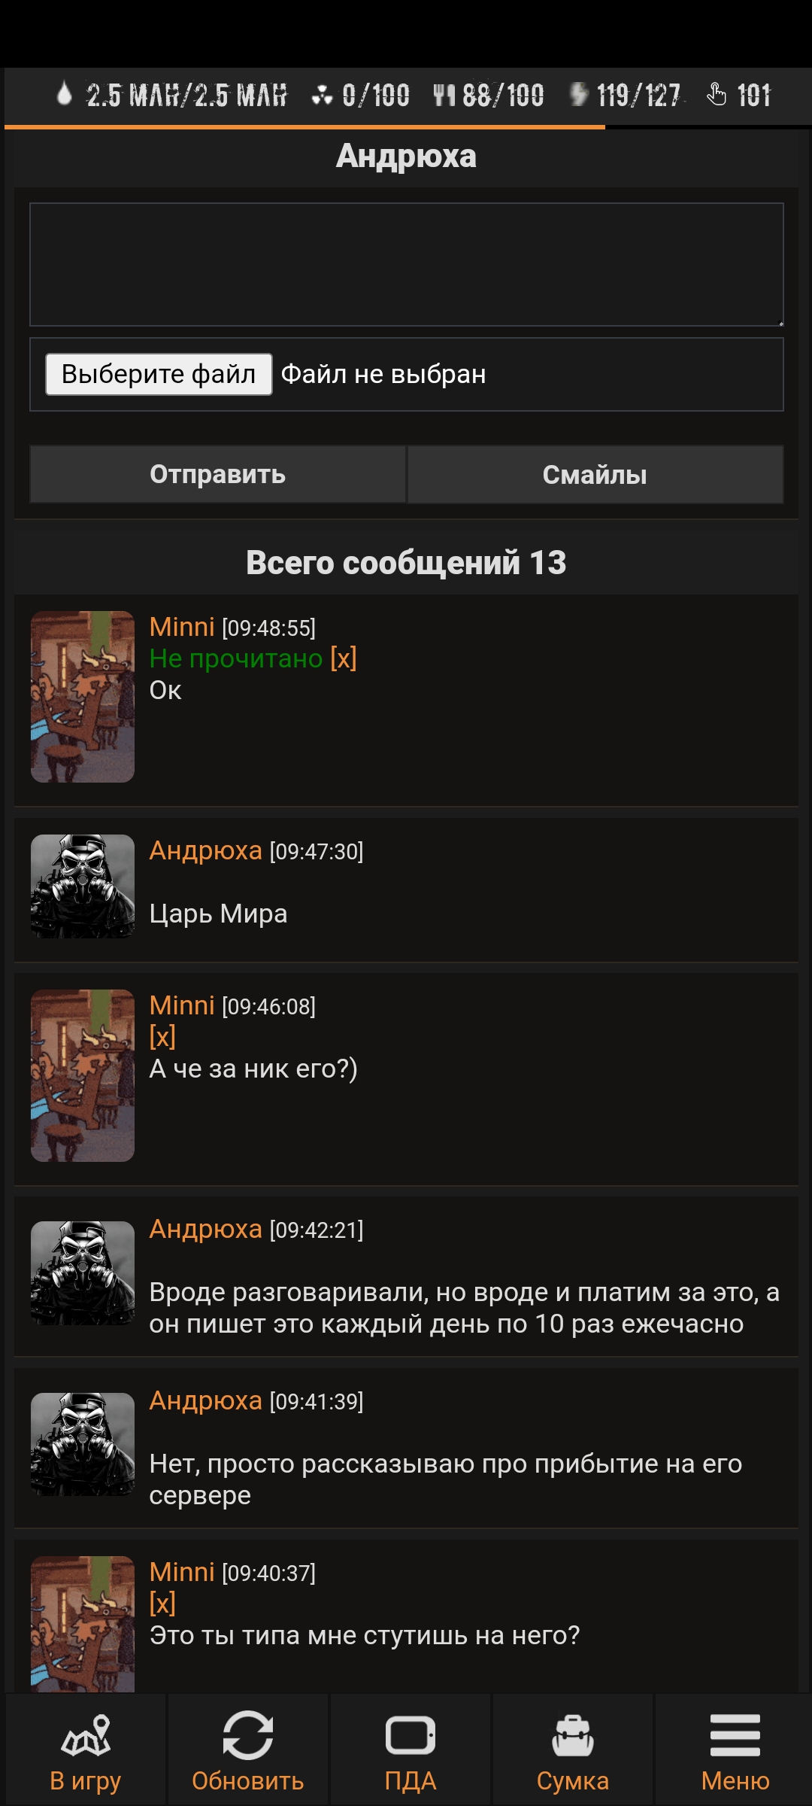Tap the map icon labeled В игру
Image resolution: width=812 pixels, height=1806 pixels.
[86, 1735]
